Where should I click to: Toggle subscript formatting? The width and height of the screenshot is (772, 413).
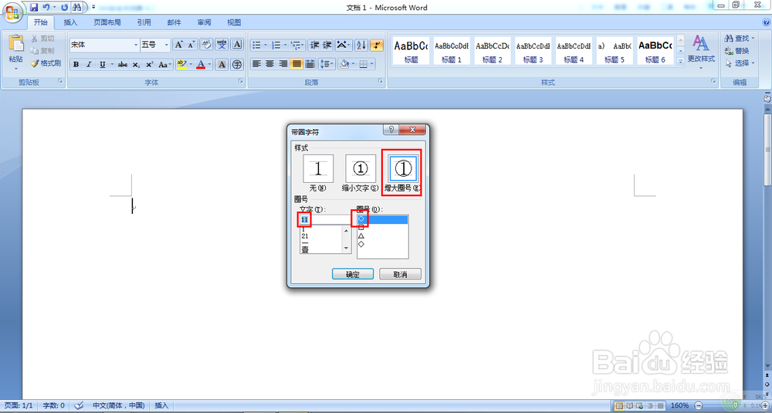(x=136, y=65)
